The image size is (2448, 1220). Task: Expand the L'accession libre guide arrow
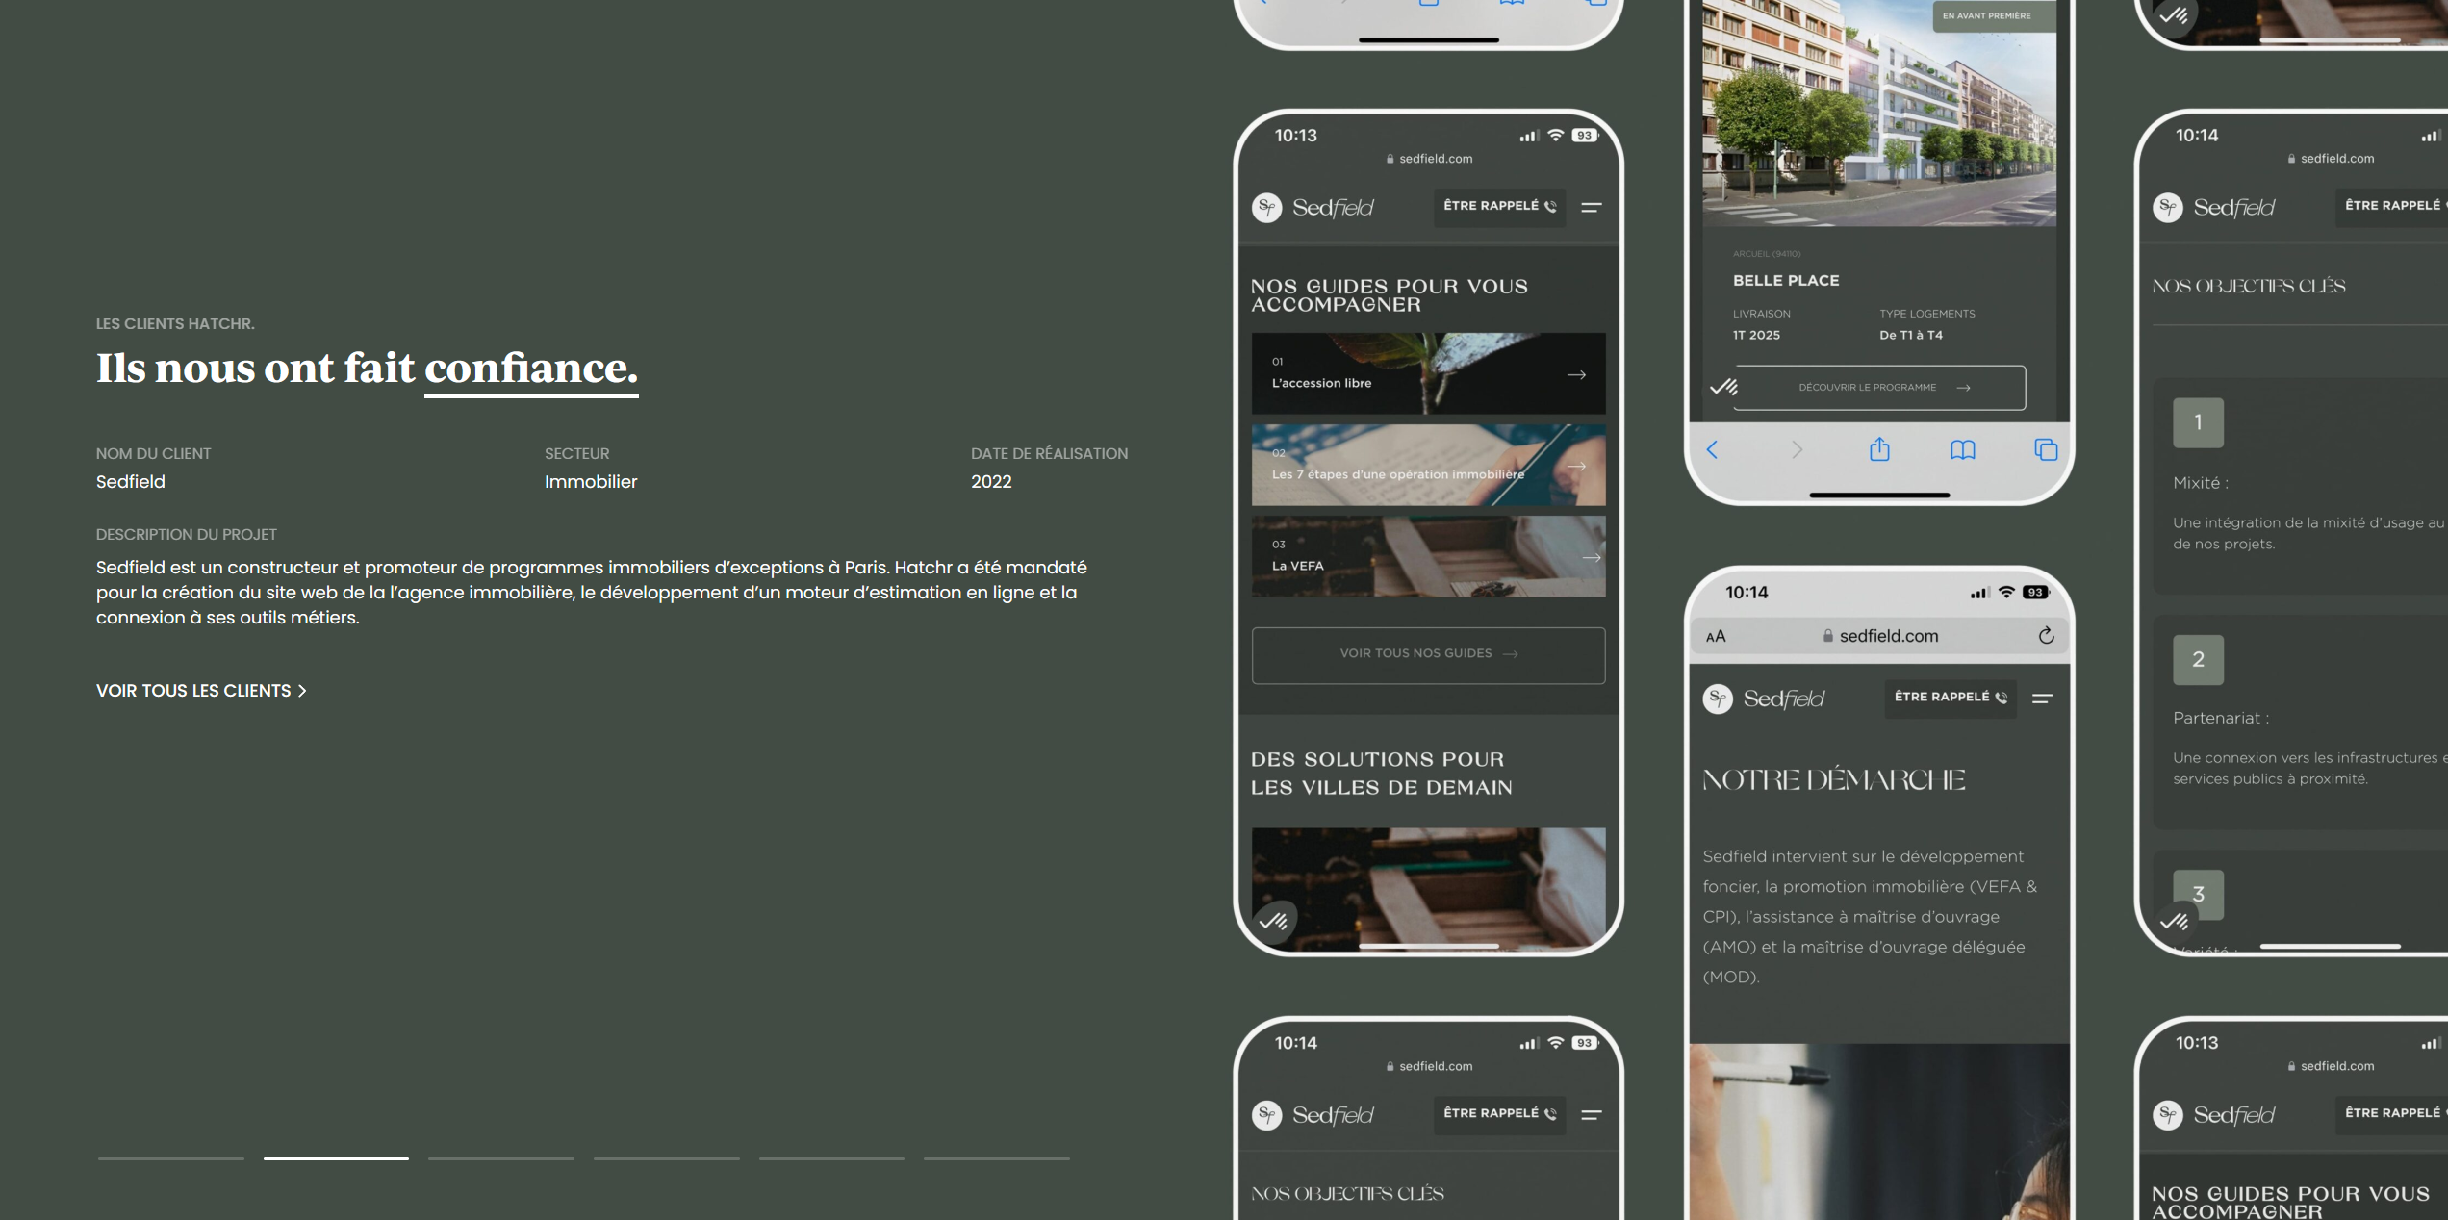click(x=1576, y=374)
